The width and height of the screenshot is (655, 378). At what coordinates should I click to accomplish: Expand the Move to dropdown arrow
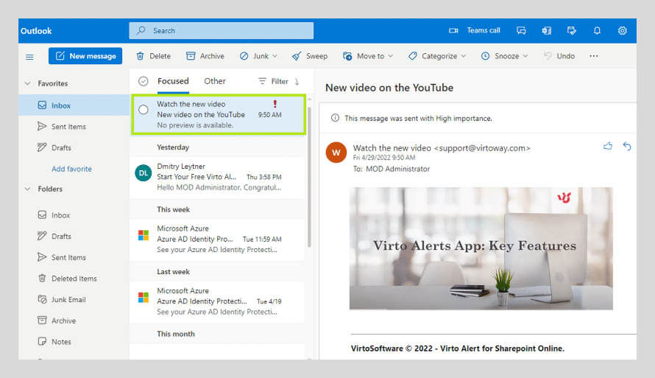click(x=391, y=56)
